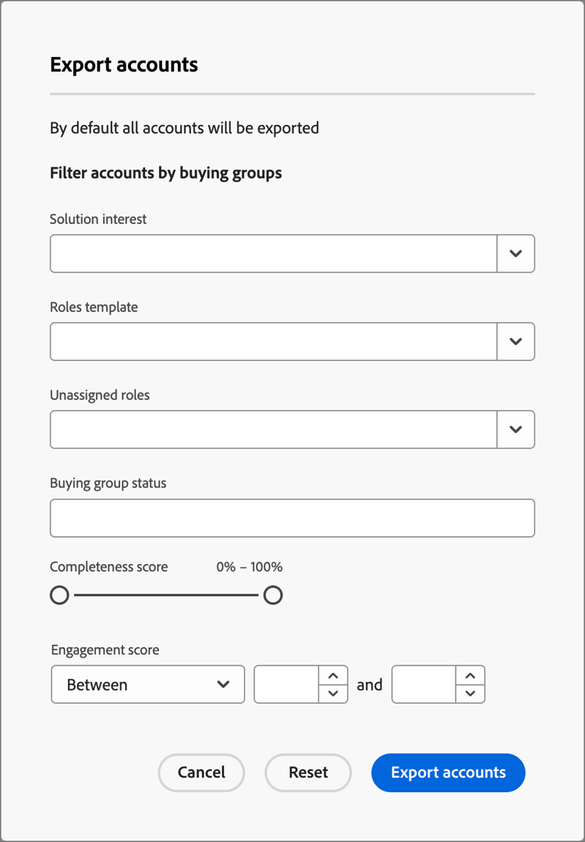Open the Solution interest combo box

tap(273, 253)
